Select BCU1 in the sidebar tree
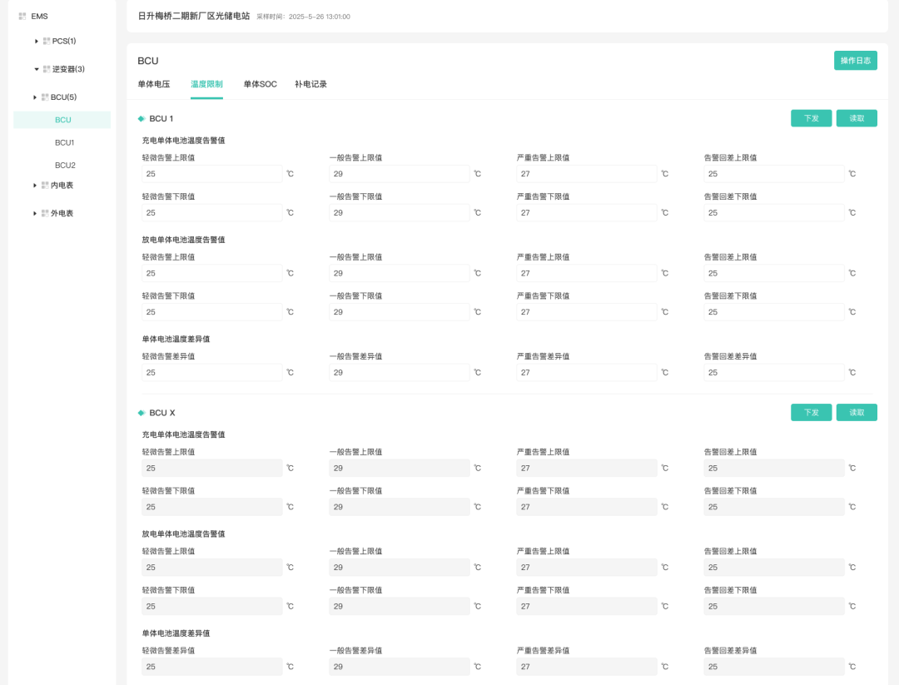Screen dimensions: 899x685 64,143
